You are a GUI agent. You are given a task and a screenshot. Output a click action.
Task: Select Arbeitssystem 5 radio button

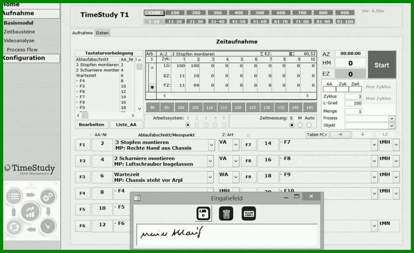tap(224, 125)
